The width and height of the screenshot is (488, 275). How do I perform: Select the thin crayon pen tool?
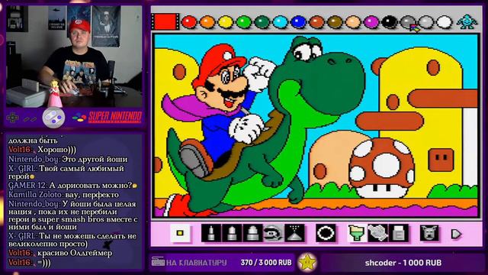click(x=211, y=233)
